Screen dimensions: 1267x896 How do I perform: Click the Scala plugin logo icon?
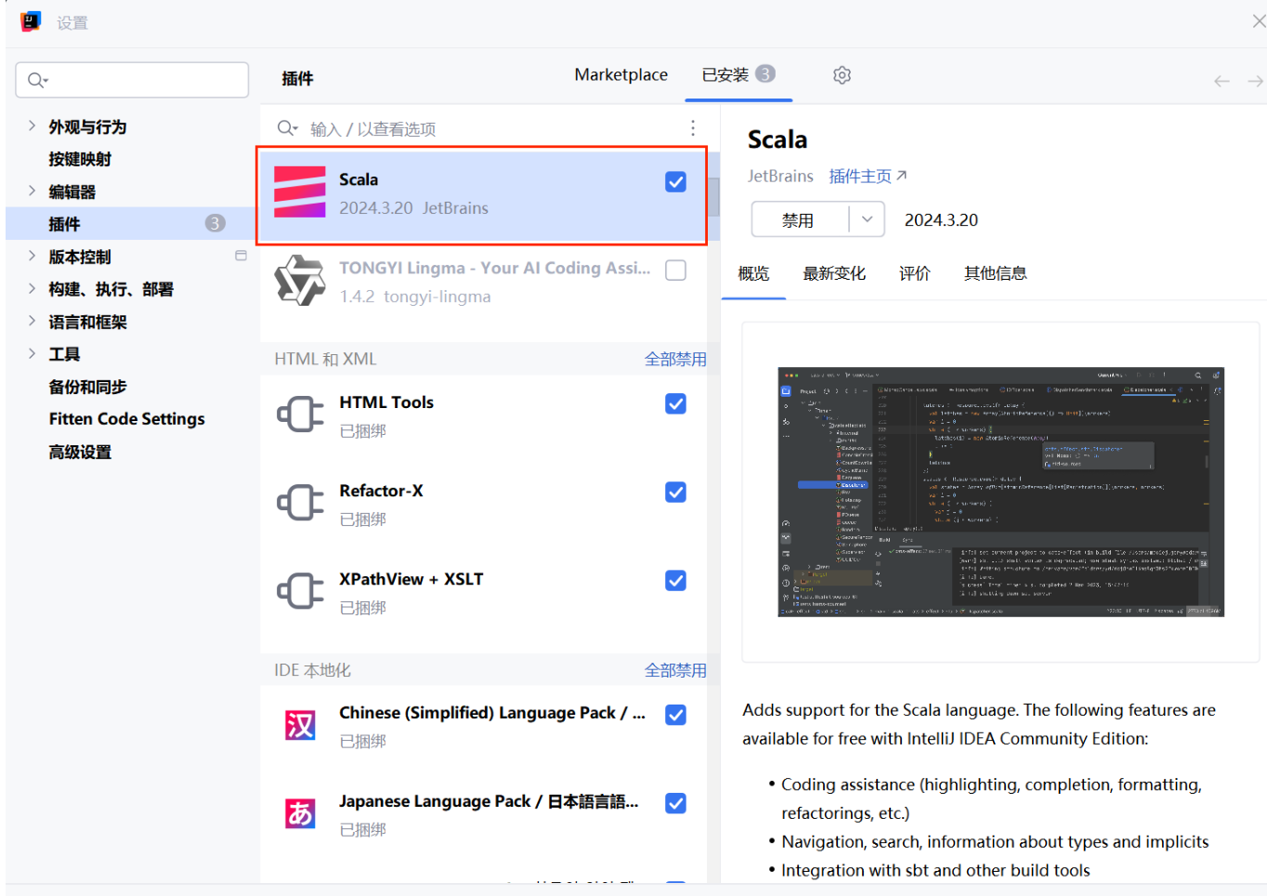click(x=299, y=191)
